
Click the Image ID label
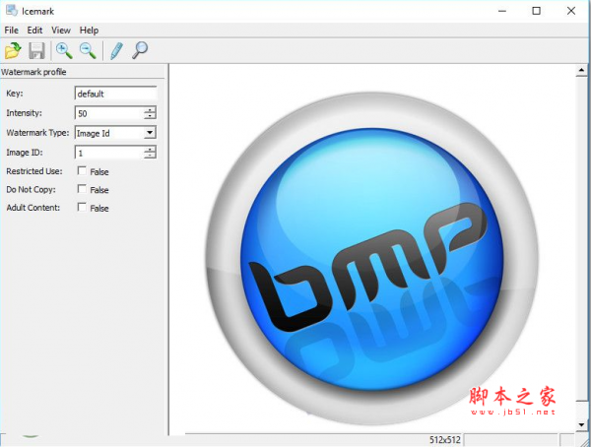(25, 153)
